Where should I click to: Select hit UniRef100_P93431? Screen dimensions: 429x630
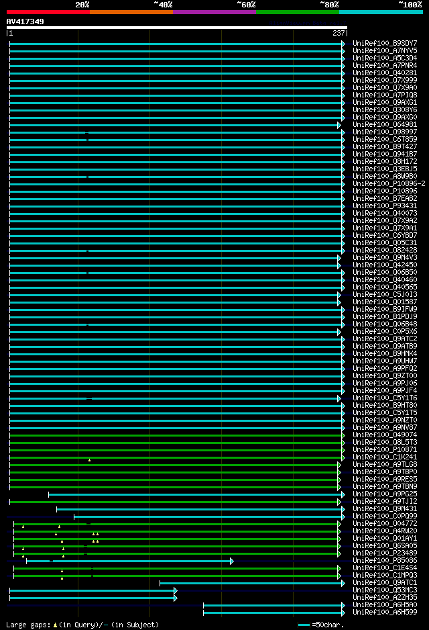tap(385, 206)
